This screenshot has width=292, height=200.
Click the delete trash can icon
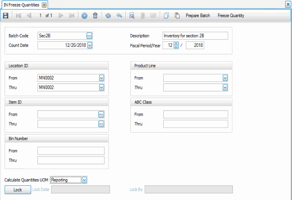tap(95, 16)
